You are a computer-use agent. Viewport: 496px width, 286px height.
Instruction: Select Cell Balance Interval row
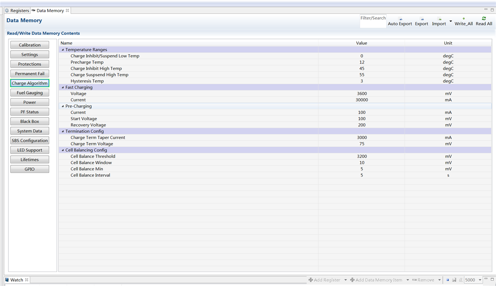pyautogui.click(x=275, y=175)
